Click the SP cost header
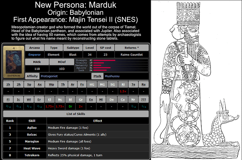The image size is (242, 160). pyautogui.click(x=106, y=48)
